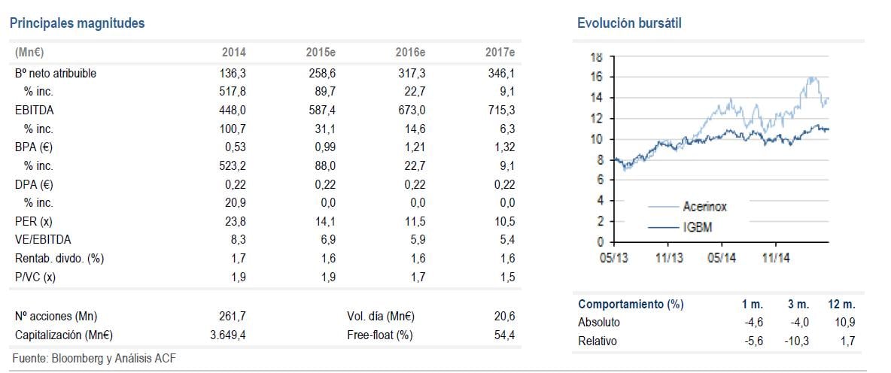Click the Acerinox legend line swatch

pyautogui.click(x=663, y=207)
